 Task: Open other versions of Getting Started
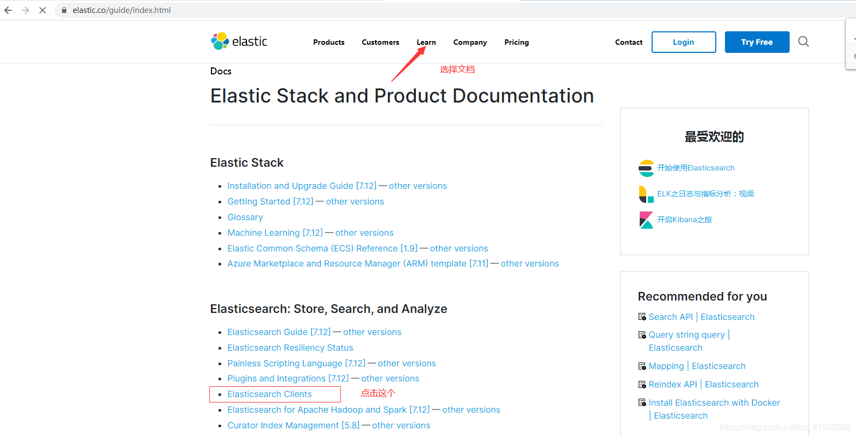pos(354,201)
